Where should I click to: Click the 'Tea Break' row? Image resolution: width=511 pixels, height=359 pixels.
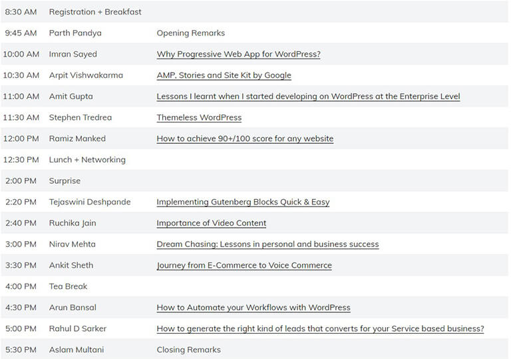point(255,286)
